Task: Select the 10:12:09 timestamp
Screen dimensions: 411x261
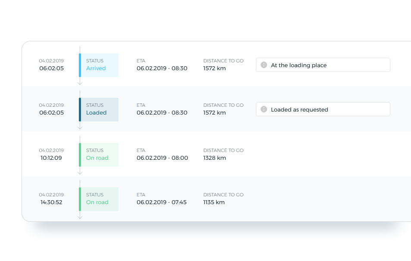Action: pos(51,158)
